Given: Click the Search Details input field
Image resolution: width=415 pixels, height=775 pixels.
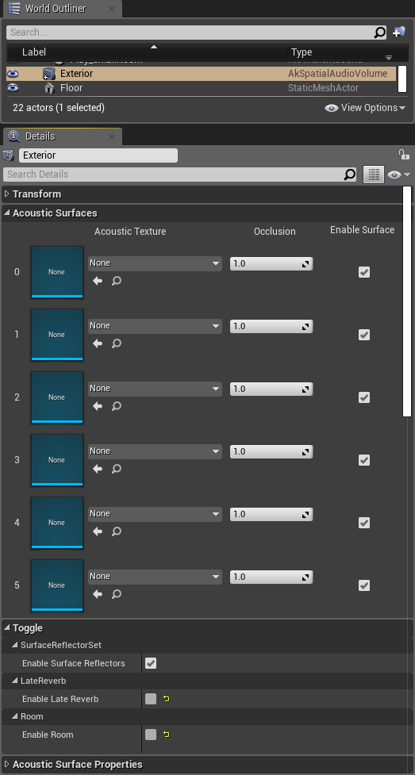Looking at the screenshot, I should click(174, 174).
